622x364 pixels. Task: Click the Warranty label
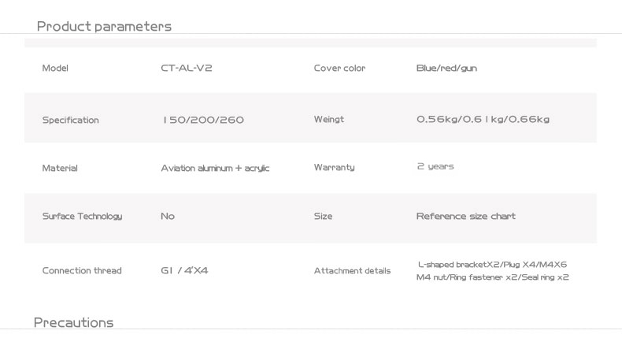(334, 168)
